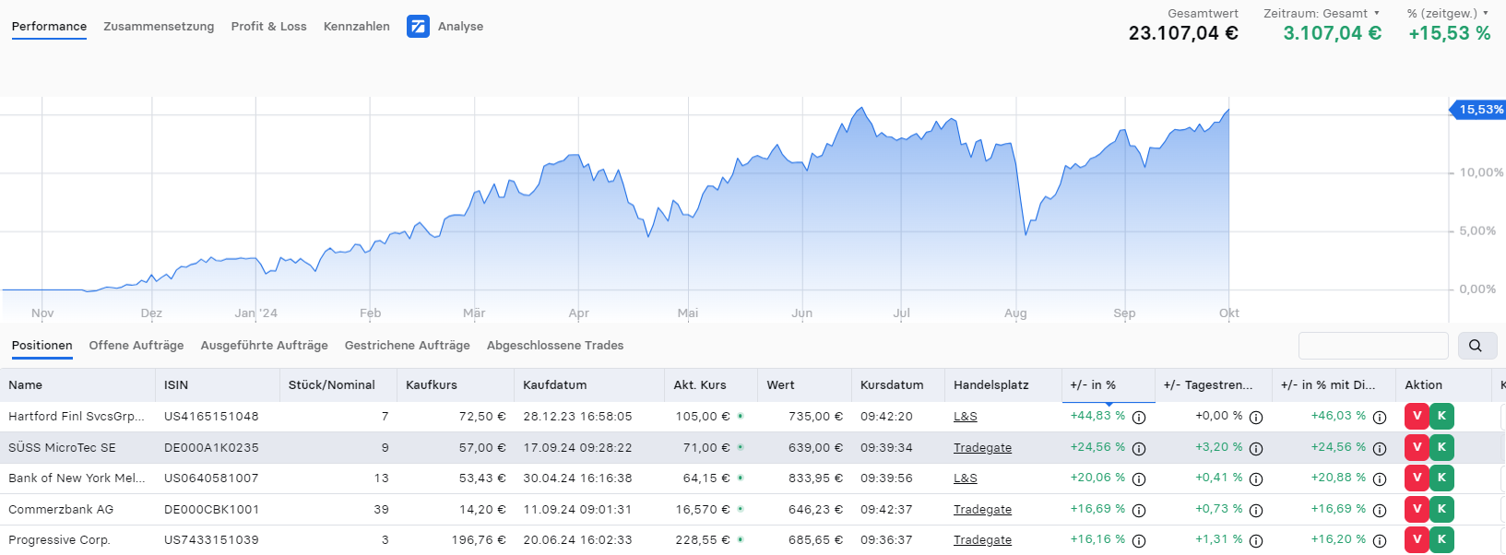
Task: Open Tradegate link in Commerzbank row
Action: click(983, 510)
